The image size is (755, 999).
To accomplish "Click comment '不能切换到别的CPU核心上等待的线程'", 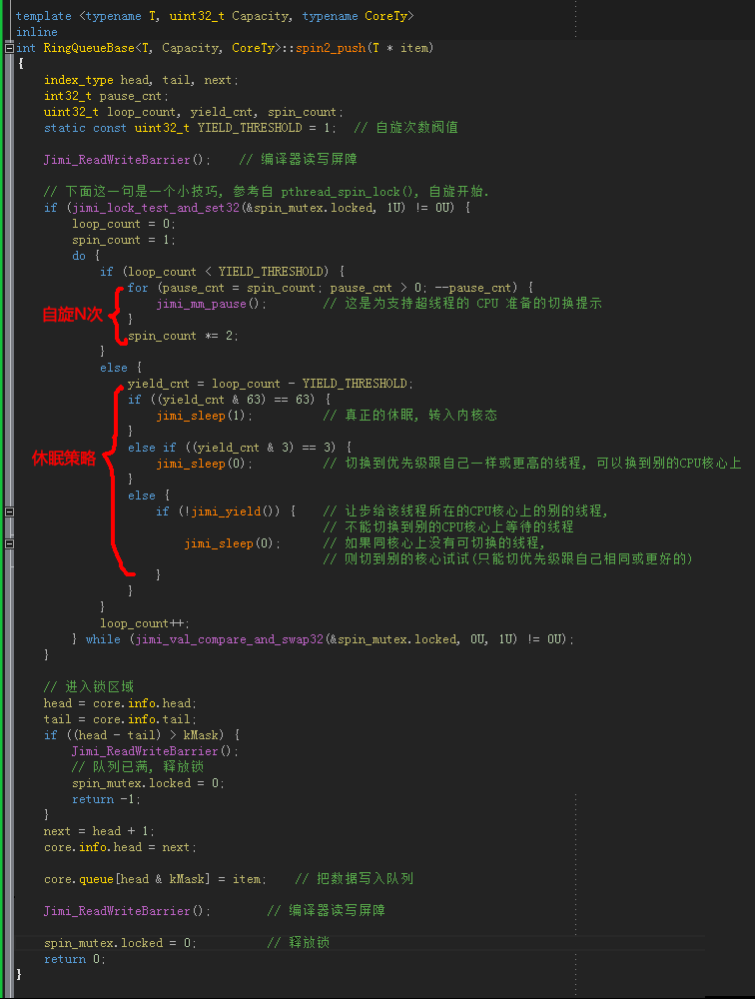I will pyautogui.click(x=458, y=526).
